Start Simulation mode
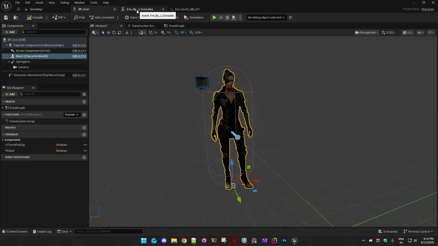This screenshot has width=438, height=246. (194, 17)
